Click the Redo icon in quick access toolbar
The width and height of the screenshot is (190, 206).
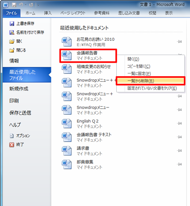coord(31,5)
